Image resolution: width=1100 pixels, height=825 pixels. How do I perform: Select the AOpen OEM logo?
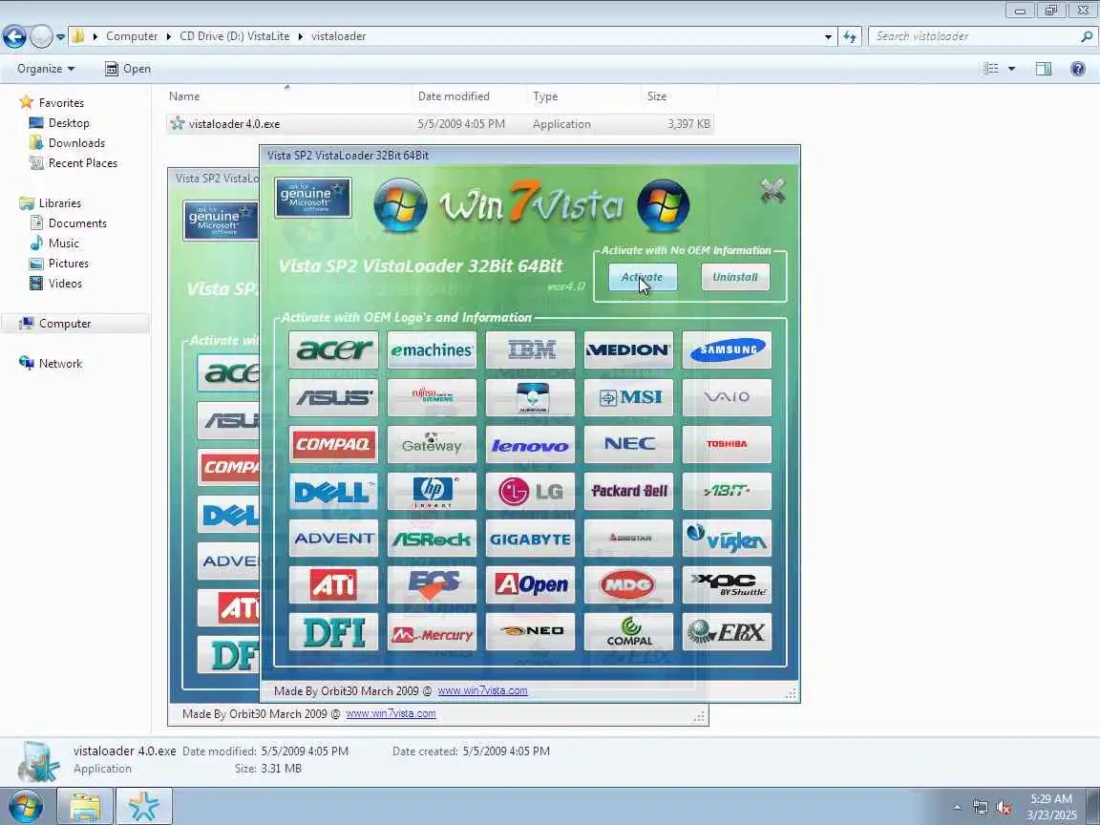[530, 585]
